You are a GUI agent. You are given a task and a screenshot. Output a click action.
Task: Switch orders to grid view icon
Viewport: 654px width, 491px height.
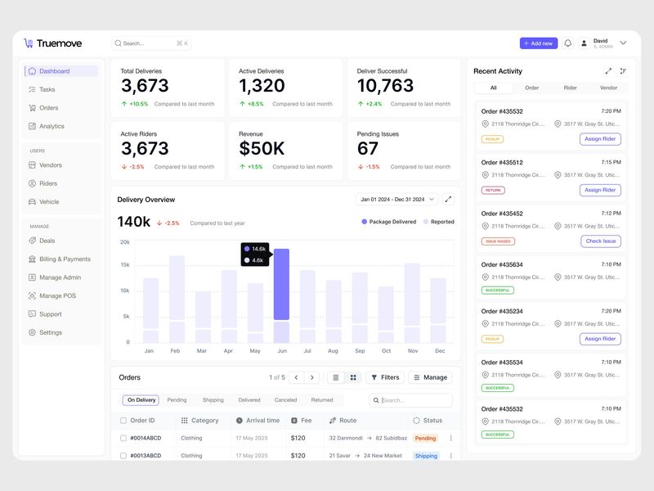[353, 377]
